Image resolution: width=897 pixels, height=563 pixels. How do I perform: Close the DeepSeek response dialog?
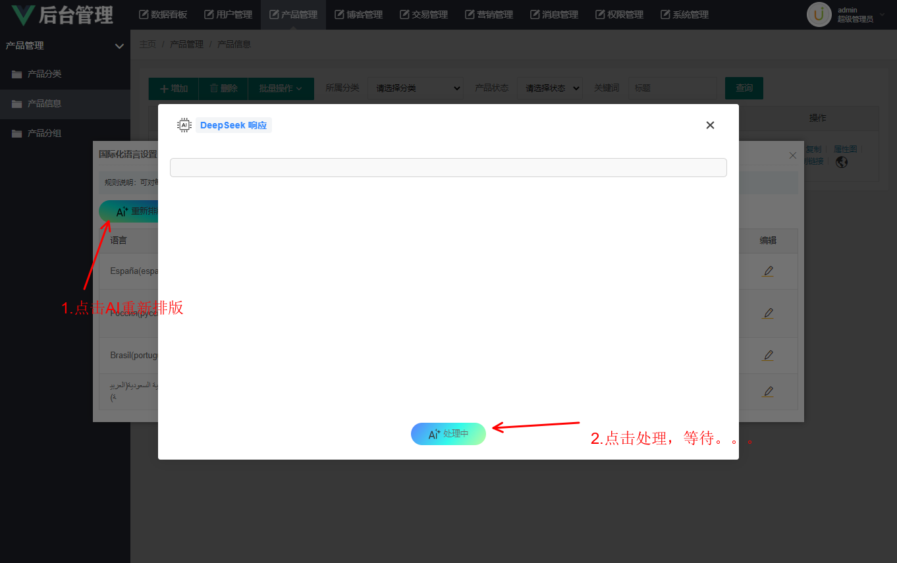pyautogui.click(x=710, y=125)
